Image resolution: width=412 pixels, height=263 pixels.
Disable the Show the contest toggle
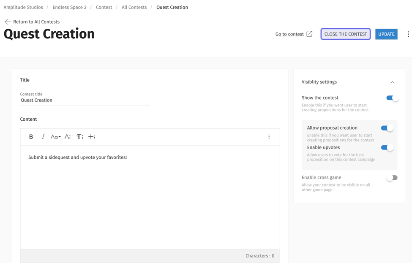tap(392, 98)
